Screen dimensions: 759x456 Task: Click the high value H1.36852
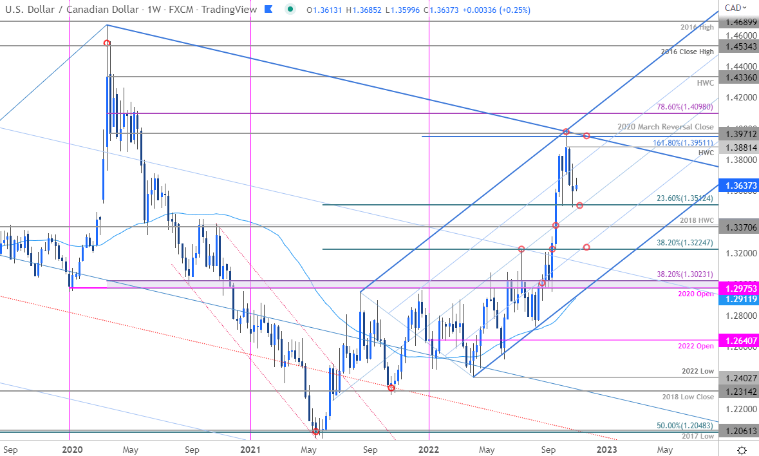coord(364,10)
